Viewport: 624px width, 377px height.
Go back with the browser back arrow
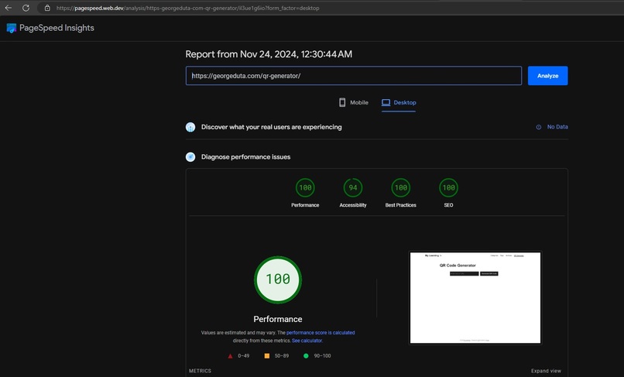point(9,8)
